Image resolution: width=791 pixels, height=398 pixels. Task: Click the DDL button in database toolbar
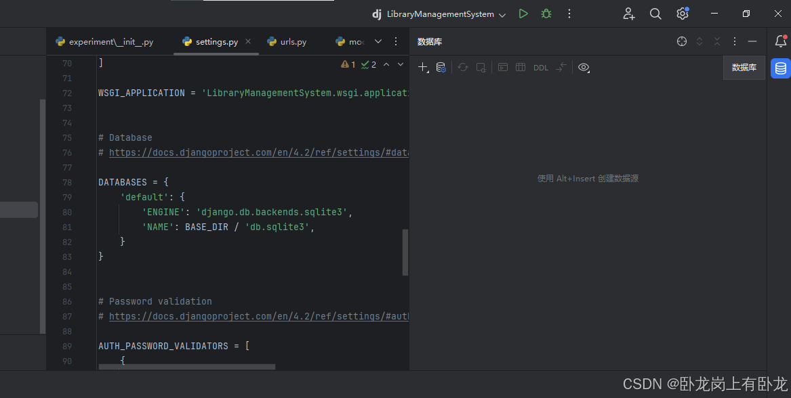pyautogui.click(x=540, y=68)
